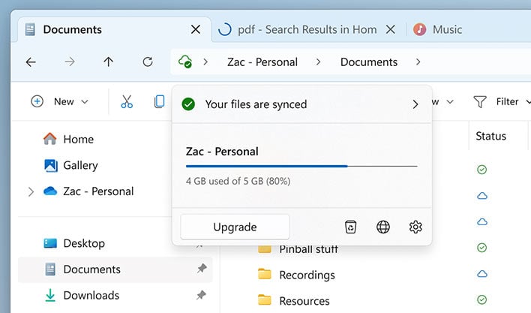Select Home in the navigation pane

[x=78, y=139]
